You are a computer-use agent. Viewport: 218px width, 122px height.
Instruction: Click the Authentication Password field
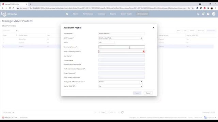pyautogui.click(x=122, y=64)
